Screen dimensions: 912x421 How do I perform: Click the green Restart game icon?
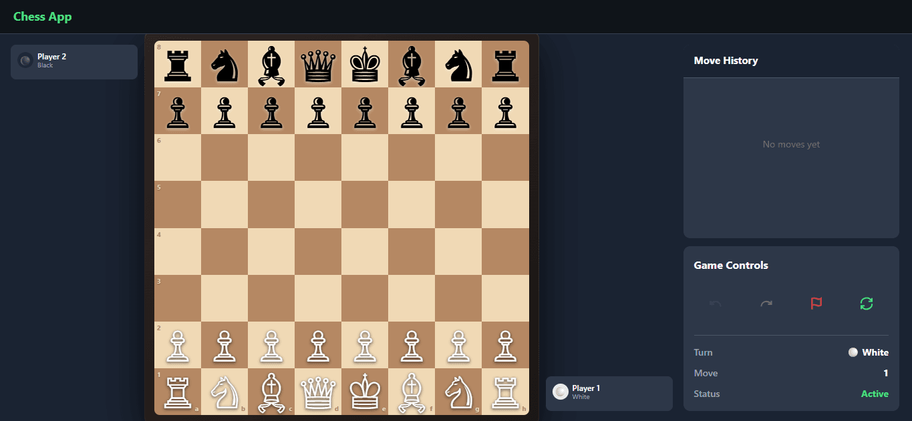pyautogui.click(x=866, y=304)
